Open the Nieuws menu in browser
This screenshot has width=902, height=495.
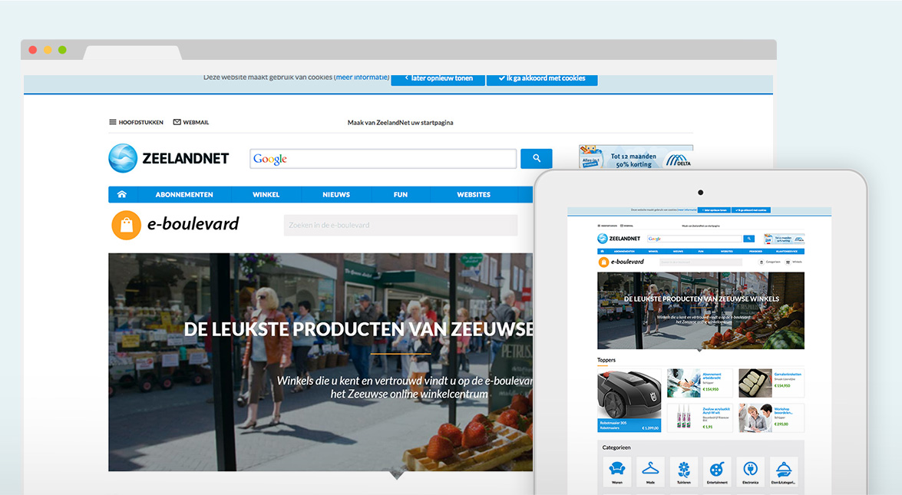(336, 194)
